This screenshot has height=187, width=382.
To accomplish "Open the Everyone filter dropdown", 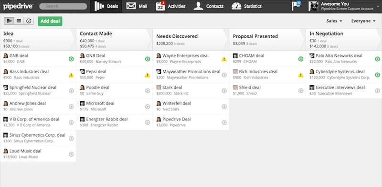I will (x=363, y=21).
